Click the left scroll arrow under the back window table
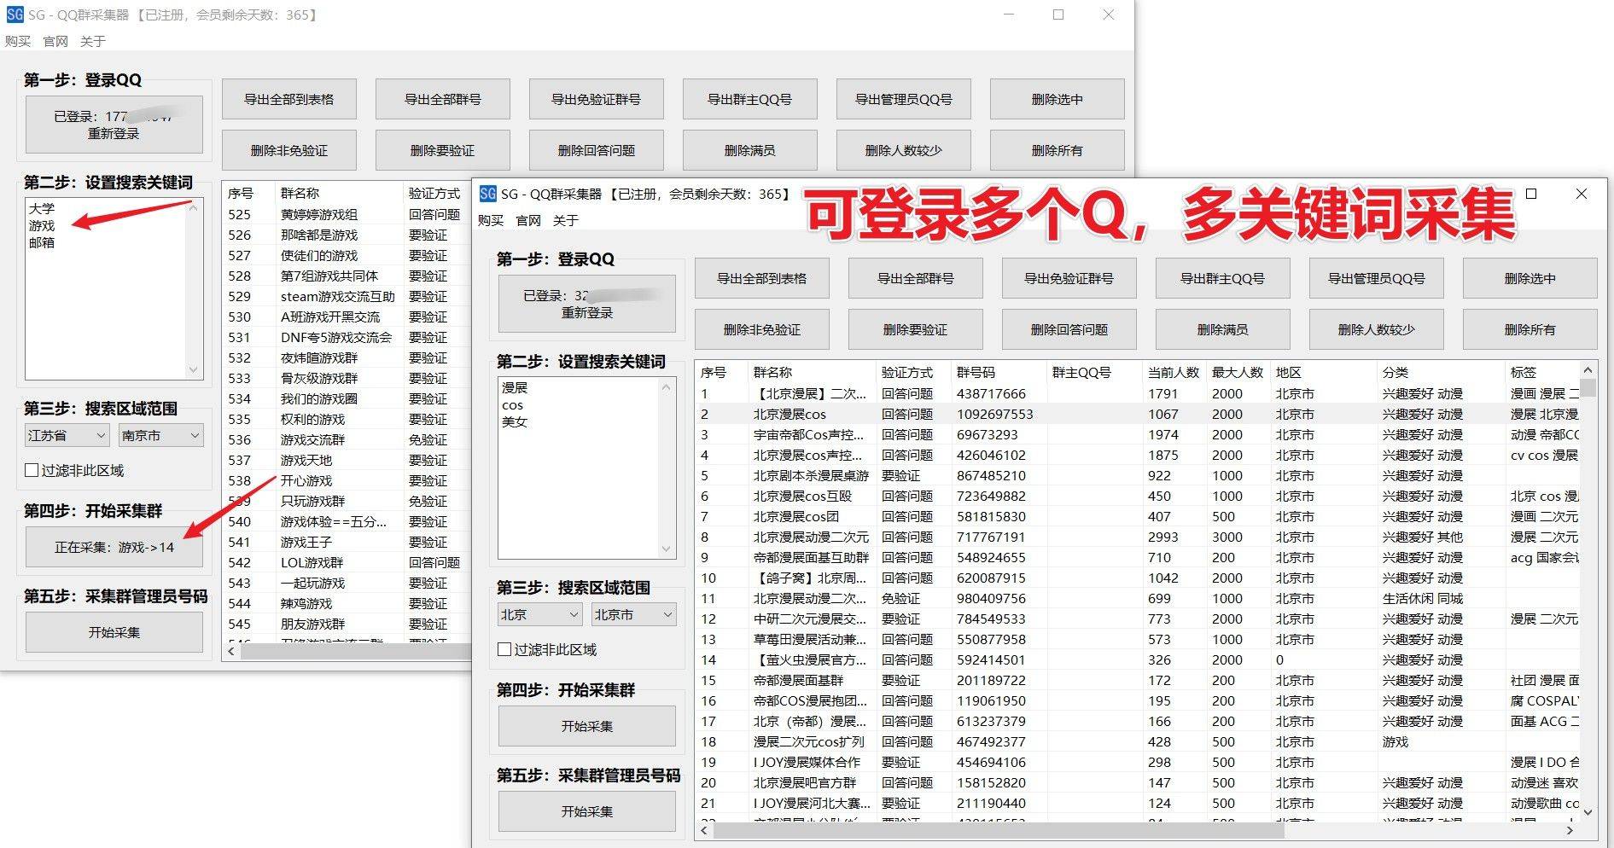The image size is (1614, 848). click(231, 651)
